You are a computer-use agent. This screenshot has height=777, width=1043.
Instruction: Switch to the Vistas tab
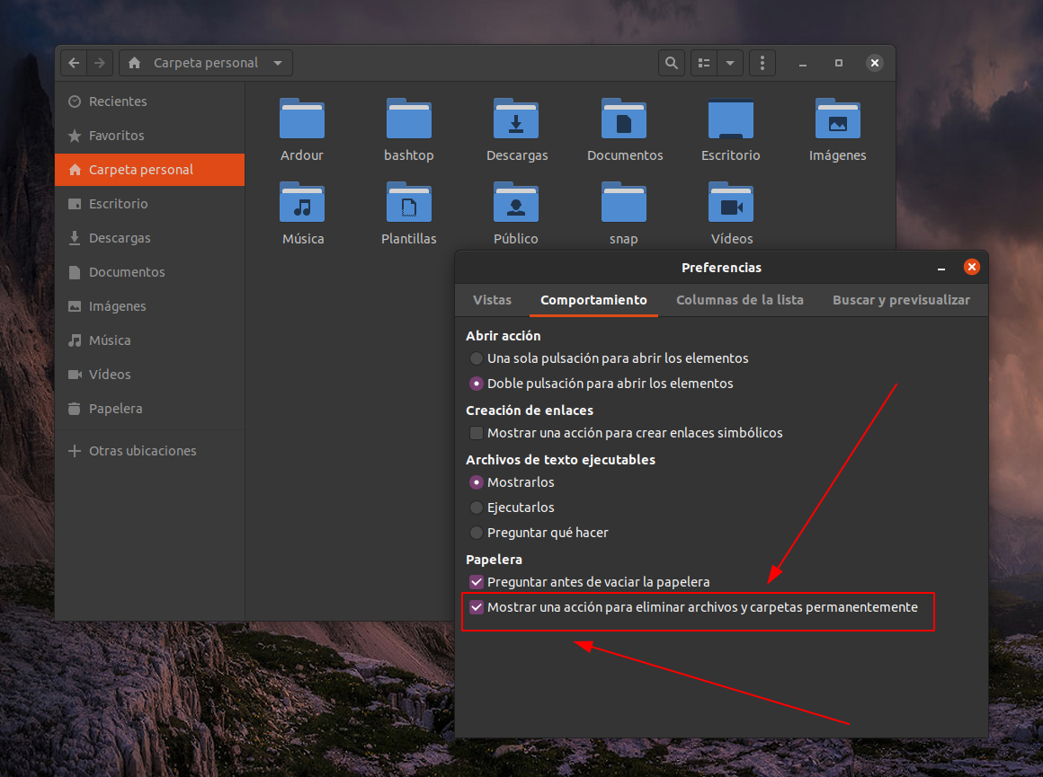[492, 300]
